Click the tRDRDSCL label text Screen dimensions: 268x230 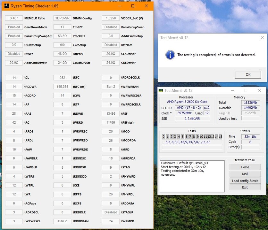click(32, 212)
